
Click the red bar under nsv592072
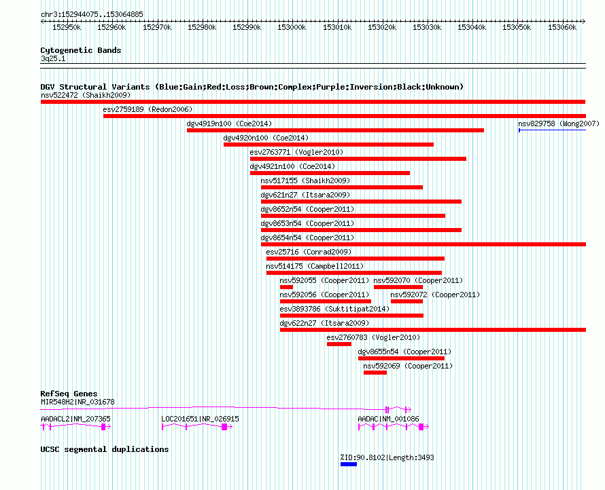point(407,301)
